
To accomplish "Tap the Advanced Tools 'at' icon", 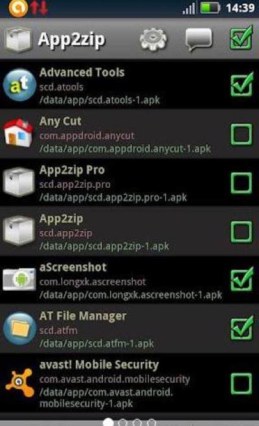I will tap(19, 85).
